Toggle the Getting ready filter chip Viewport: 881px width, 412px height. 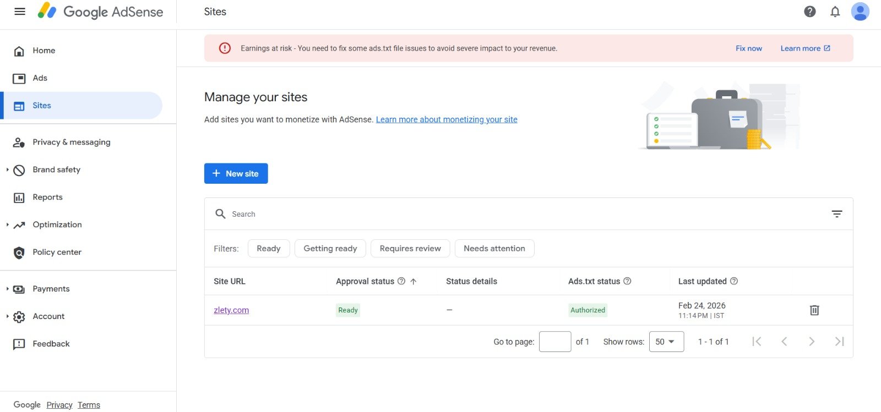point(330,249)
